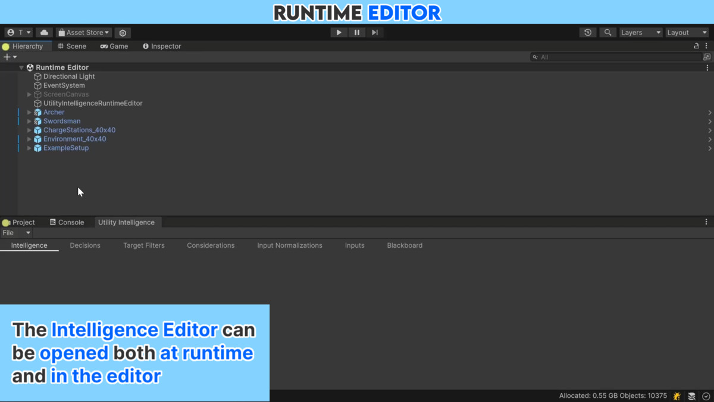
Task: Click the Swordsman prefab cube icon
Action: point(37,121)
